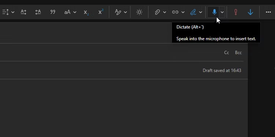Screen dimensions: 275x137
Task: Show the Cc field
Action: [x=227, y=53]
